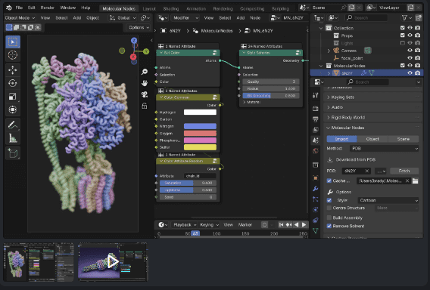
Task: Expand the Rigid Body World panel
Action: tap(373, 117)
